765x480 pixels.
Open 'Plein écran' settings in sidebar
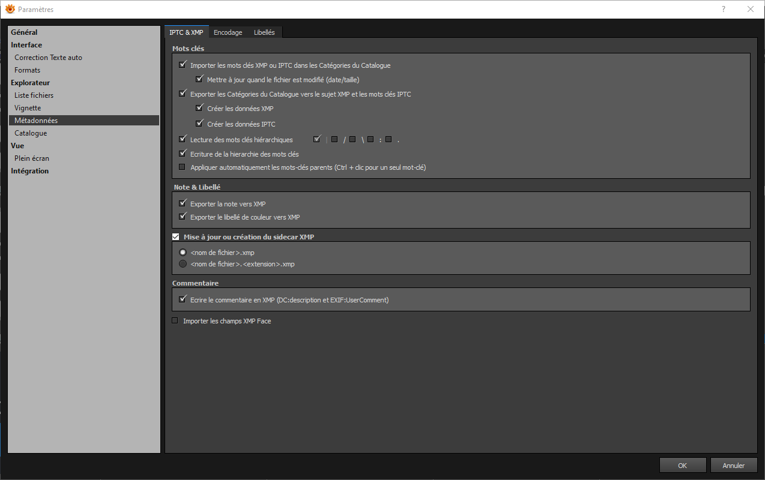[x=32, y=158]
